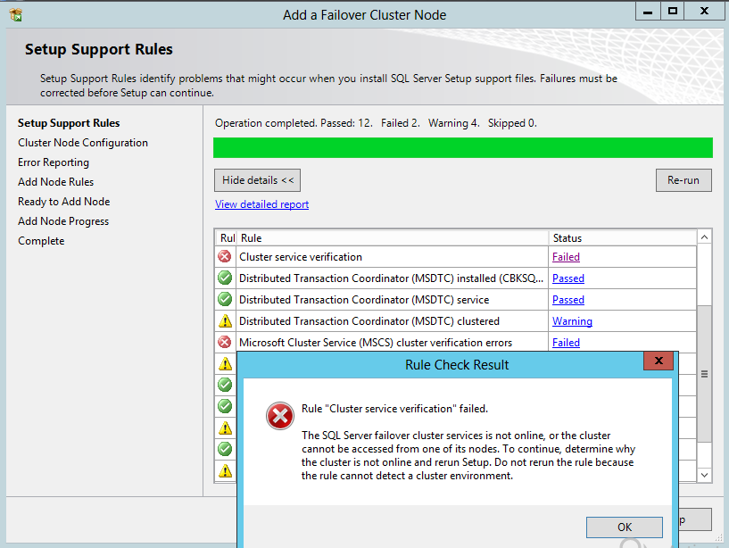Open Warning link for MSDTC clustered rule
Image resolution: width=729 pixels, height=548 pixels.
(572, 321)
